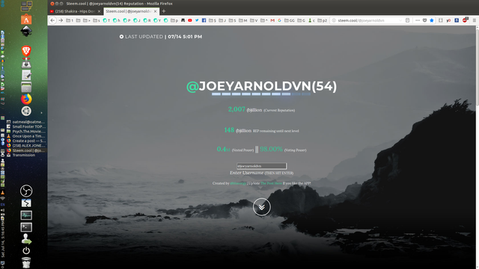
Task: Toggle Reader View icon in address bar
Action: [x=407, y=20]
